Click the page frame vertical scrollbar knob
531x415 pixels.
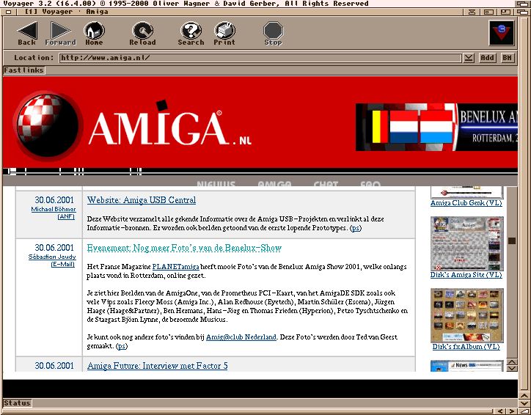512,240
